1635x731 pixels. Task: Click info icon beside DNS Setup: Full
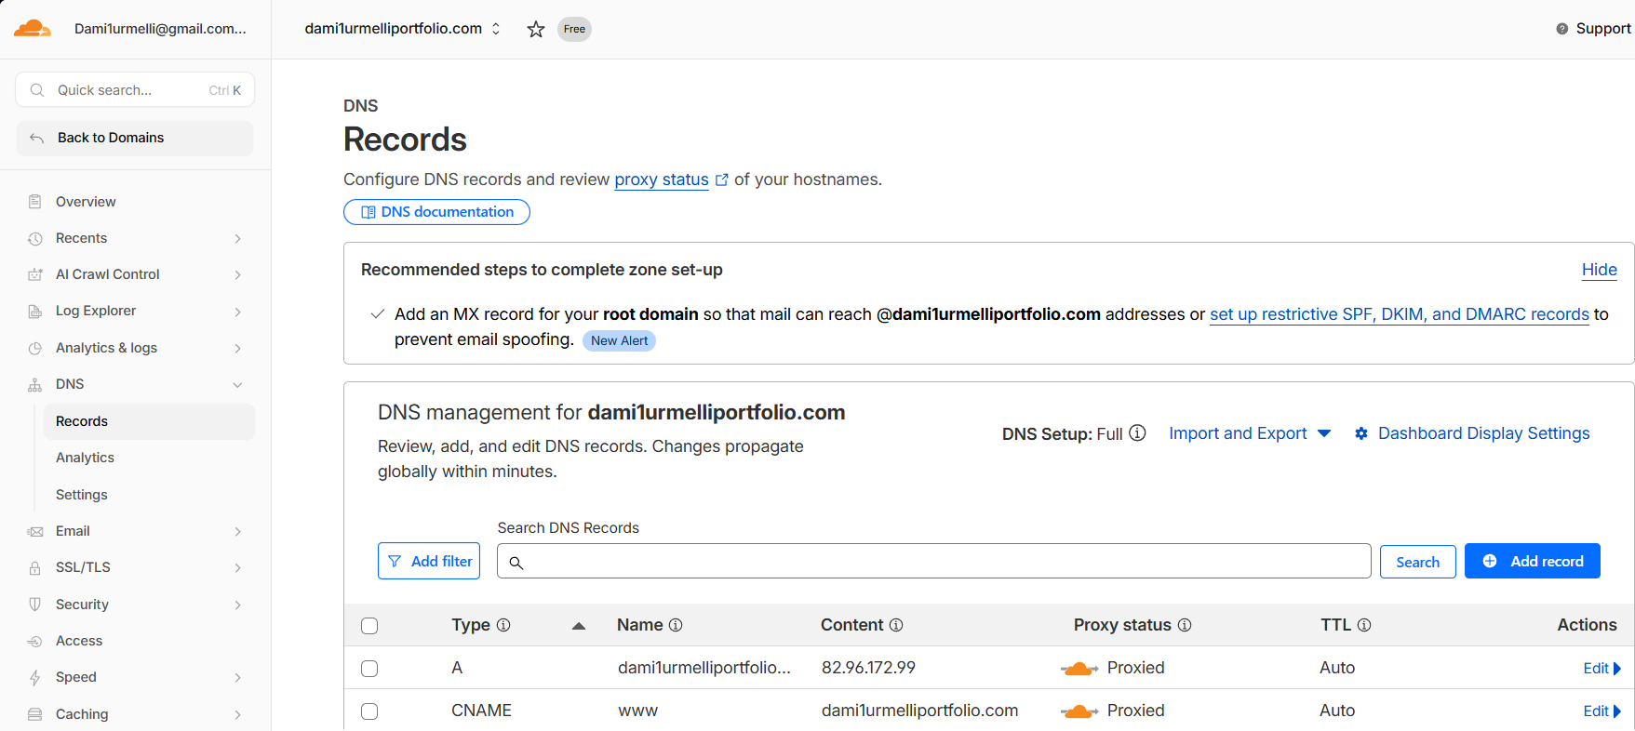point(1137,433)
